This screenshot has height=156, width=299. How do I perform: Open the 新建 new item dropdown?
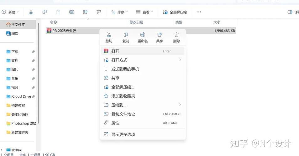pyautogui.click(x=10, y=12)
